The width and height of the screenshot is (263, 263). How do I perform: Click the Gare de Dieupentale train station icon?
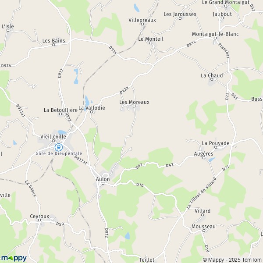pyautogui.click(x=59, y=147)
